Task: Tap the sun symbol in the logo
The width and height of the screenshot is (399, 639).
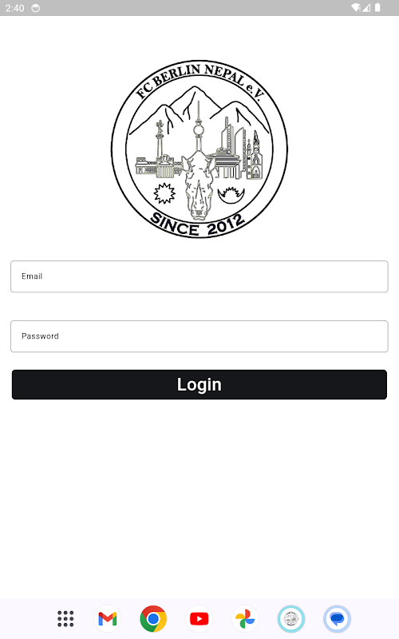Action: (164, 193)
